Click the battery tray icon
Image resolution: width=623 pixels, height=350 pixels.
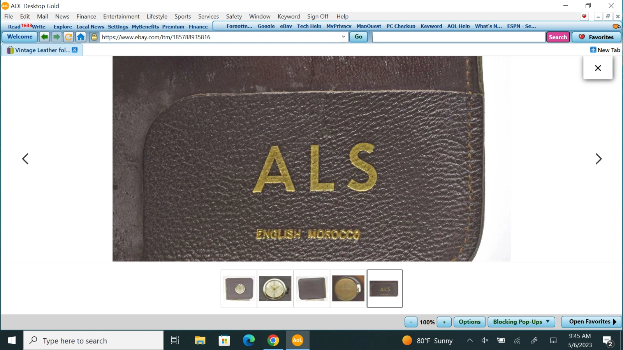point(501,341)
